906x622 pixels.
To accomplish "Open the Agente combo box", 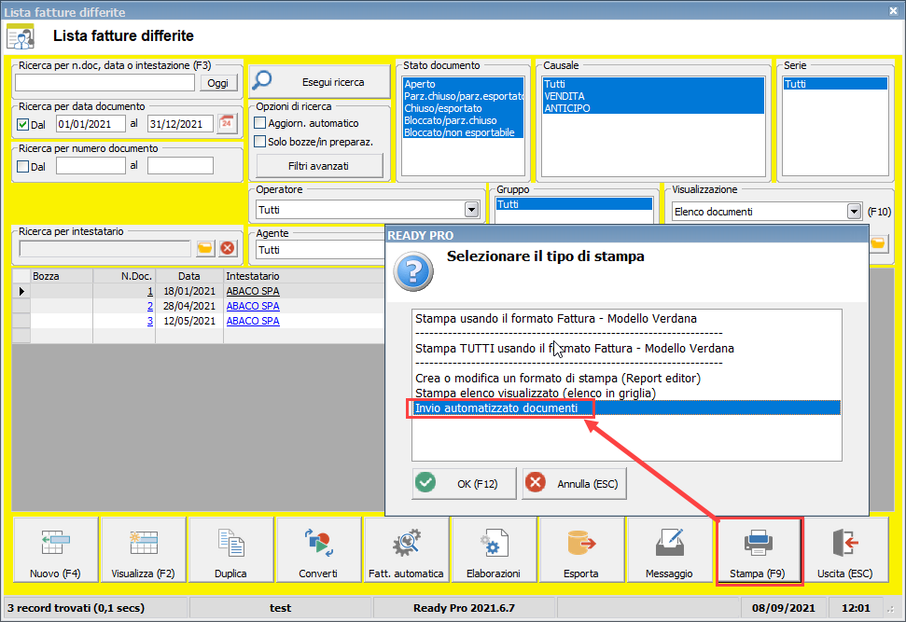I will coord(321,250).
